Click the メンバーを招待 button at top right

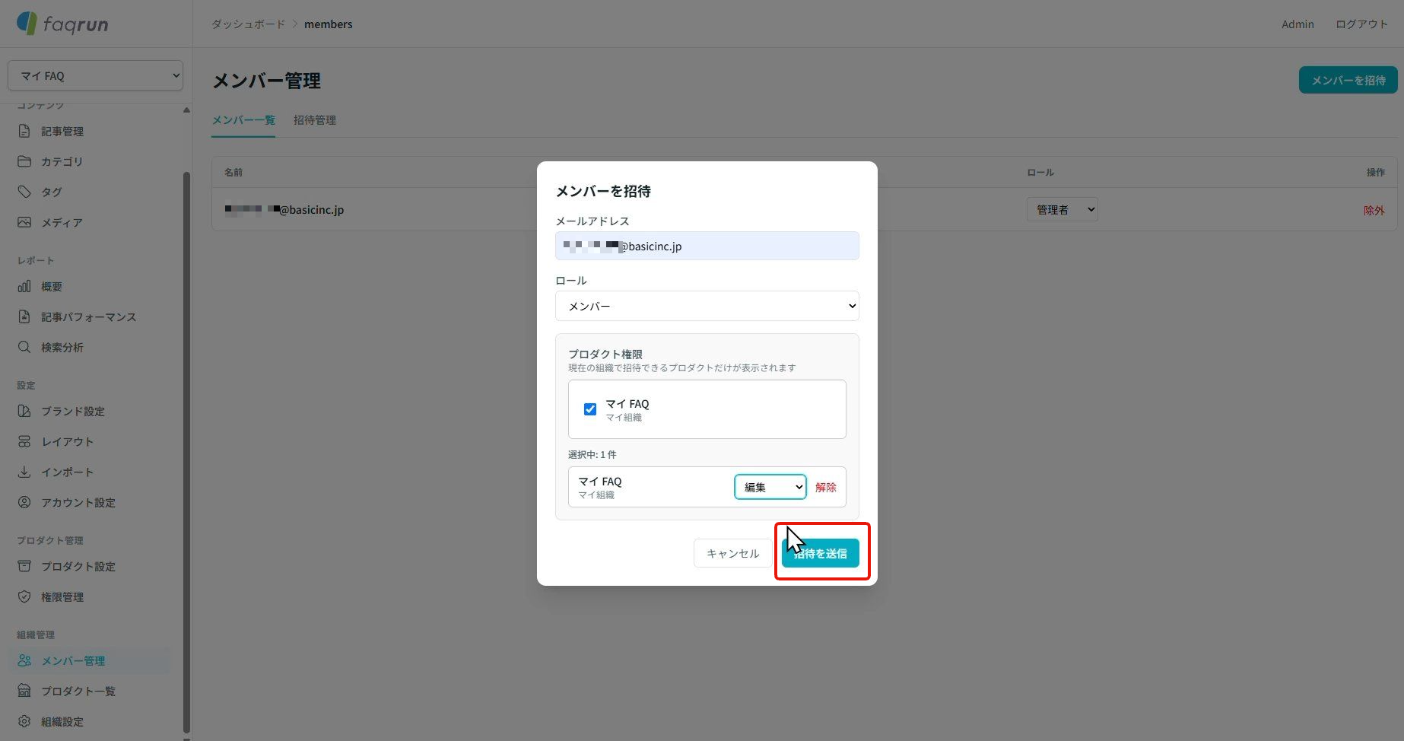point(1348,80)
